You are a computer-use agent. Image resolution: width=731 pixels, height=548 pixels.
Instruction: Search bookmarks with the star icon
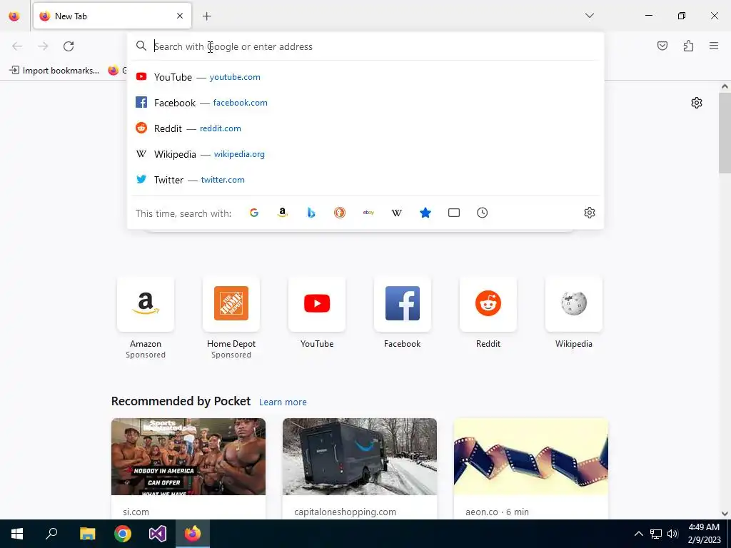pos(425,213)
